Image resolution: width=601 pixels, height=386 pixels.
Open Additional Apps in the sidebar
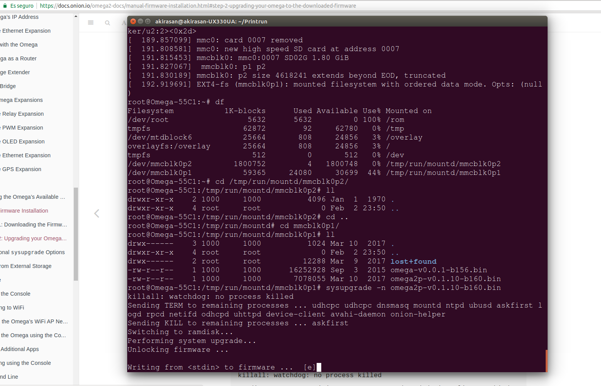(x=20, y=349)
